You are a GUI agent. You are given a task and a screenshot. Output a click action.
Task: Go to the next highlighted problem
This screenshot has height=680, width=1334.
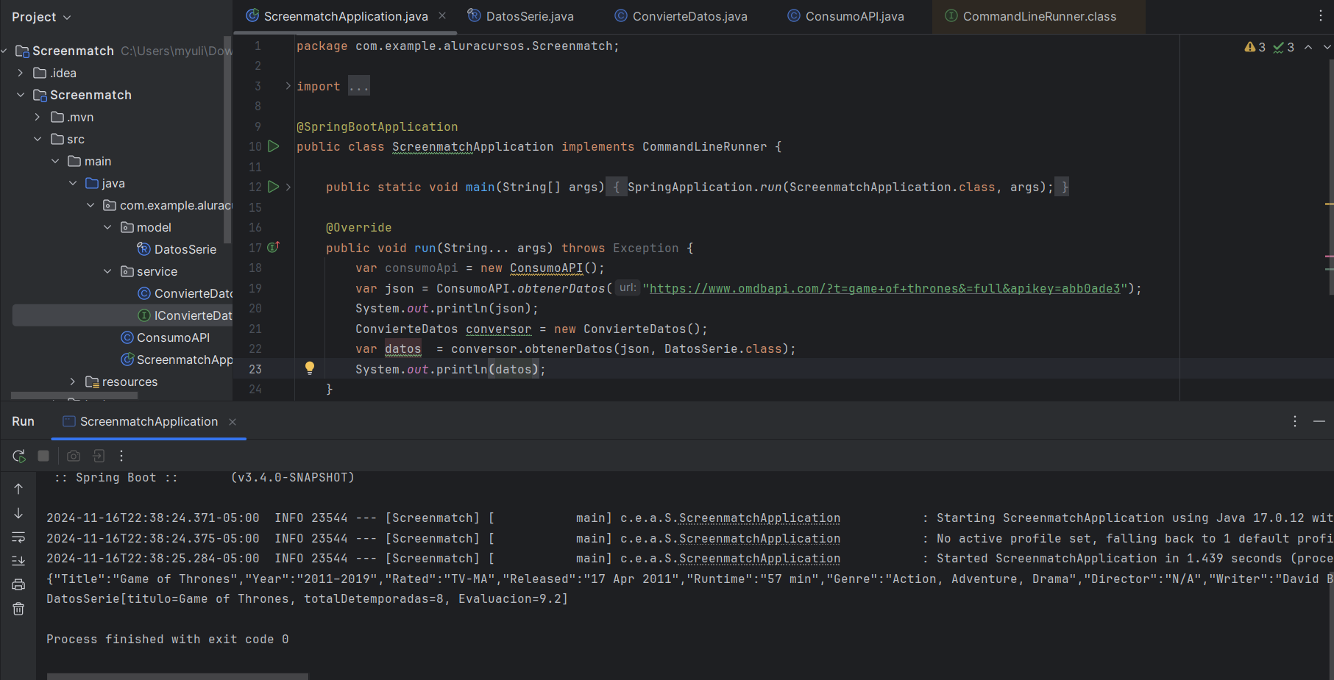(x=1327, y=47)
